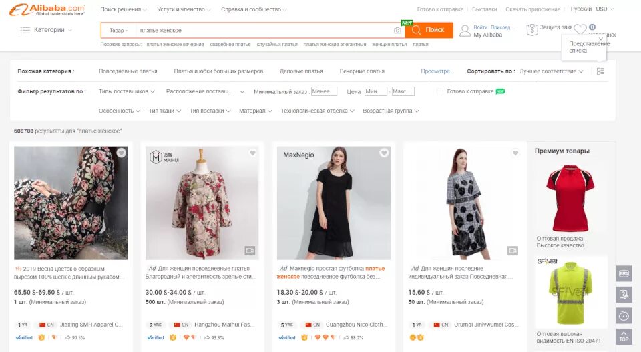
Task: Open the Справка и сообщество menu
Action: (x=254, y=9)
